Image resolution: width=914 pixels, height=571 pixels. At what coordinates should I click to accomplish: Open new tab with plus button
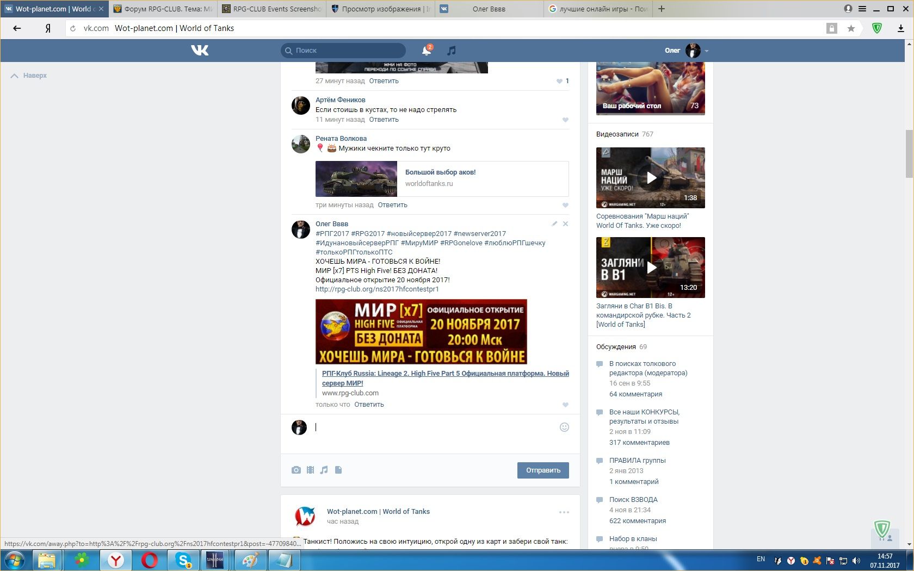[x=662, y=9]
